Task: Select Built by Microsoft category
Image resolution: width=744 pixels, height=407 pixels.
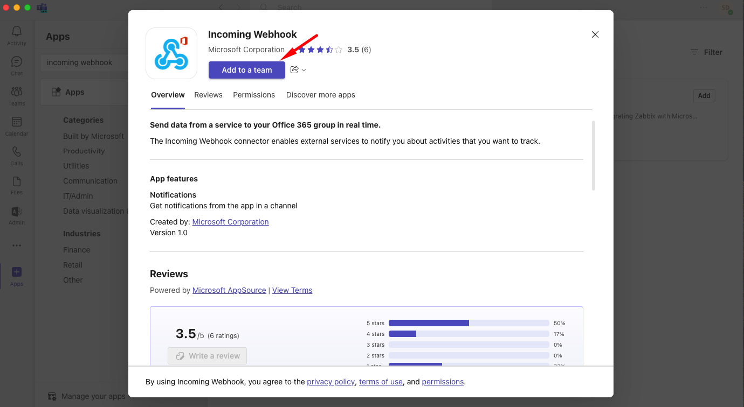Action: [93, 136]
